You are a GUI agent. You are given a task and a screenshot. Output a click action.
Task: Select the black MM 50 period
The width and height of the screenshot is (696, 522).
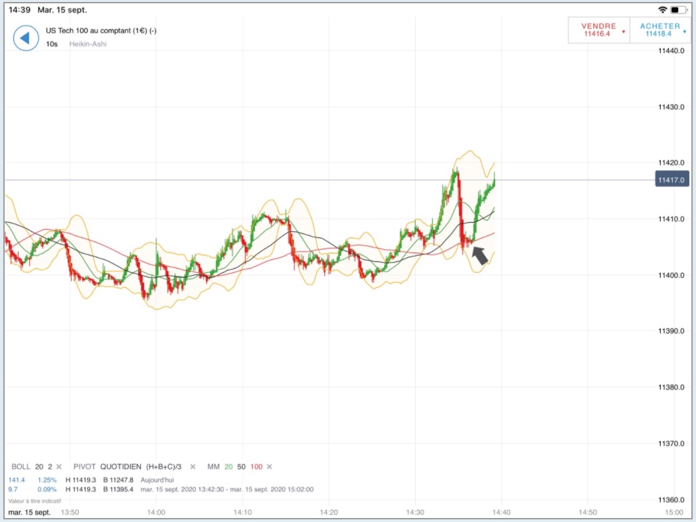(242, 466)
